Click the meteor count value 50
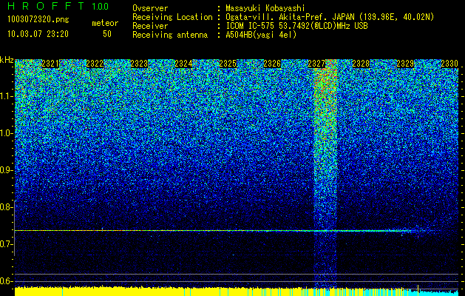This screenshot has height=296, width=465. [x=107, y=34]
